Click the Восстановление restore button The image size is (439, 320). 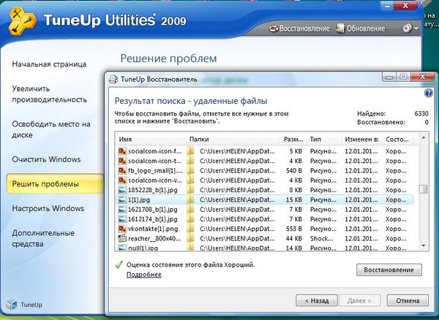pos(389,270)
